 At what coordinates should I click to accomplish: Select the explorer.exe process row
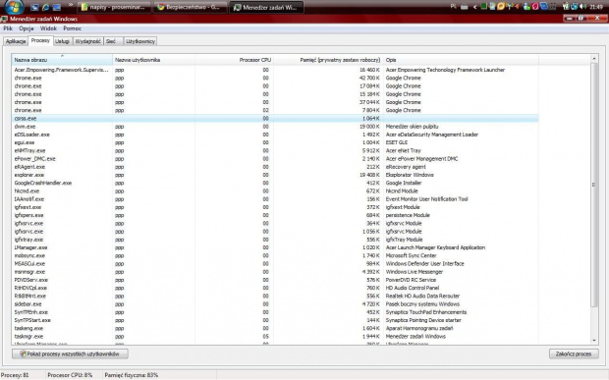click(x=275, y=175)
